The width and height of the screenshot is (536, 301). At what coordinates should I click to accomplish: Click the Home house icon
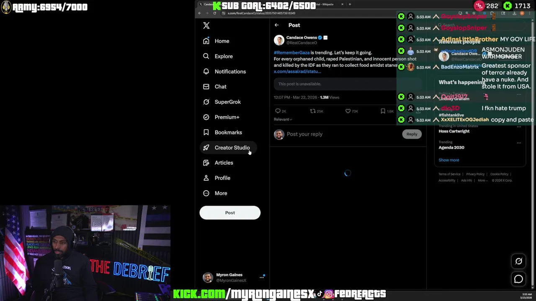206,41
